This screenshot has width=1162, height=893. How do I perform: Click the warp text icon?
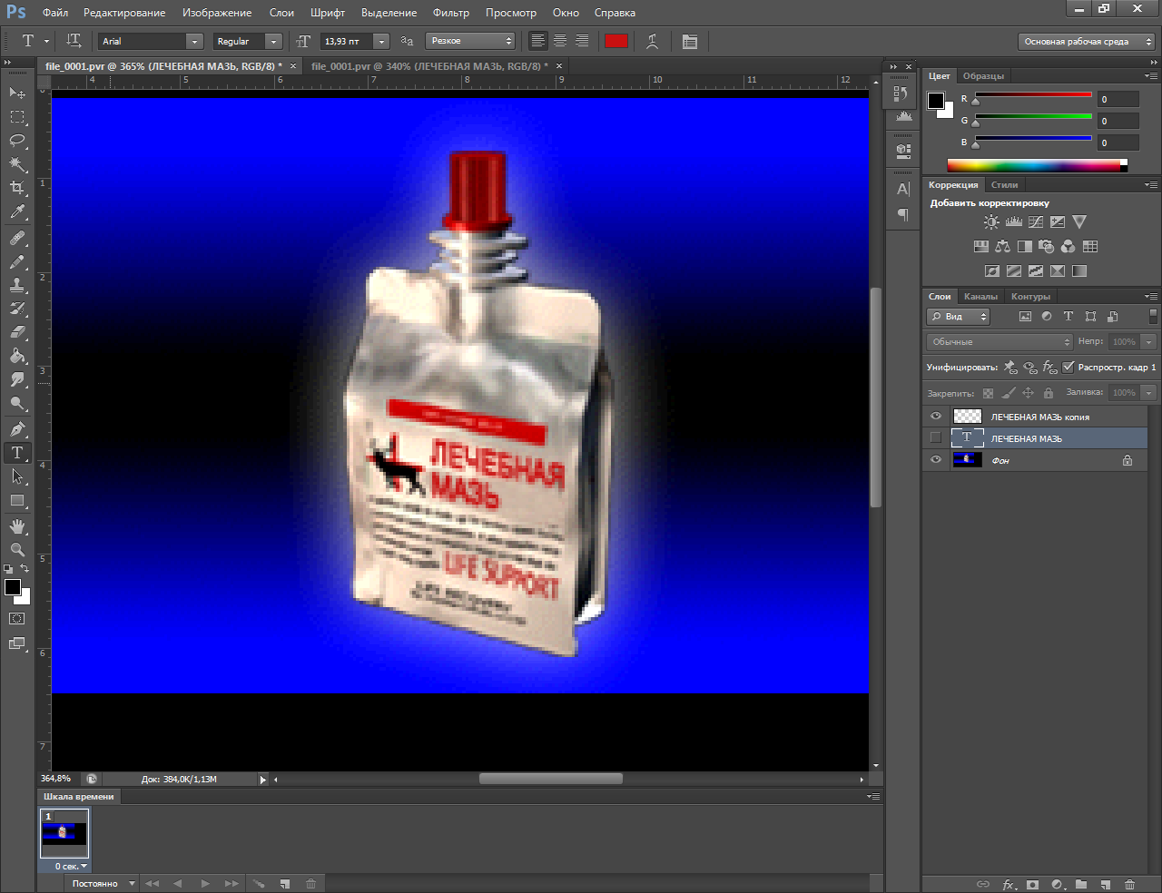[652, 41]
